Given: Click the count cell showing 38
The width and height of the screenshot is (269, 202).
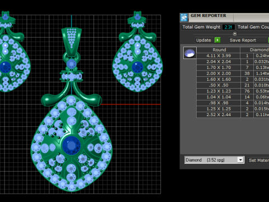Looking at the screenshot, I should tap(247, 74).
